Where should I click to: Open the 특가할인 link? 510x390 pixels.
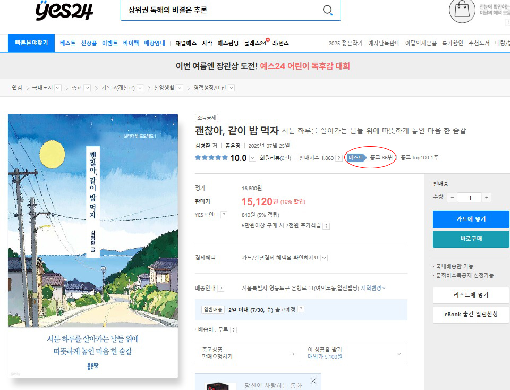tap(453, 43)
